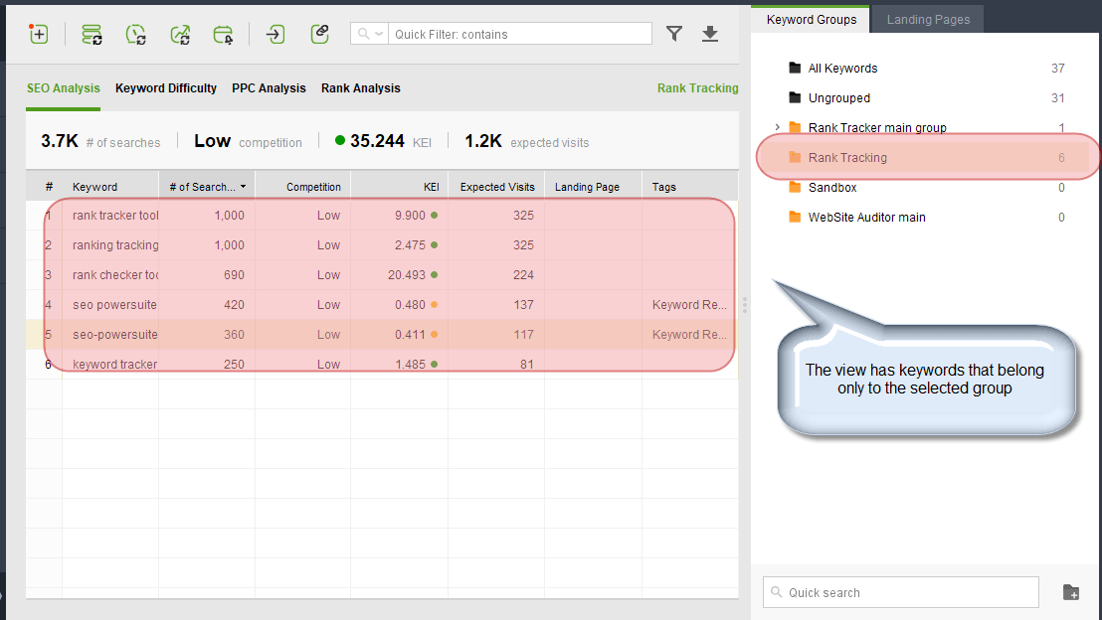Select the rank tracker tool keyword row
The width and height of the screenshot is (1102, 620).
click(382, 215)
